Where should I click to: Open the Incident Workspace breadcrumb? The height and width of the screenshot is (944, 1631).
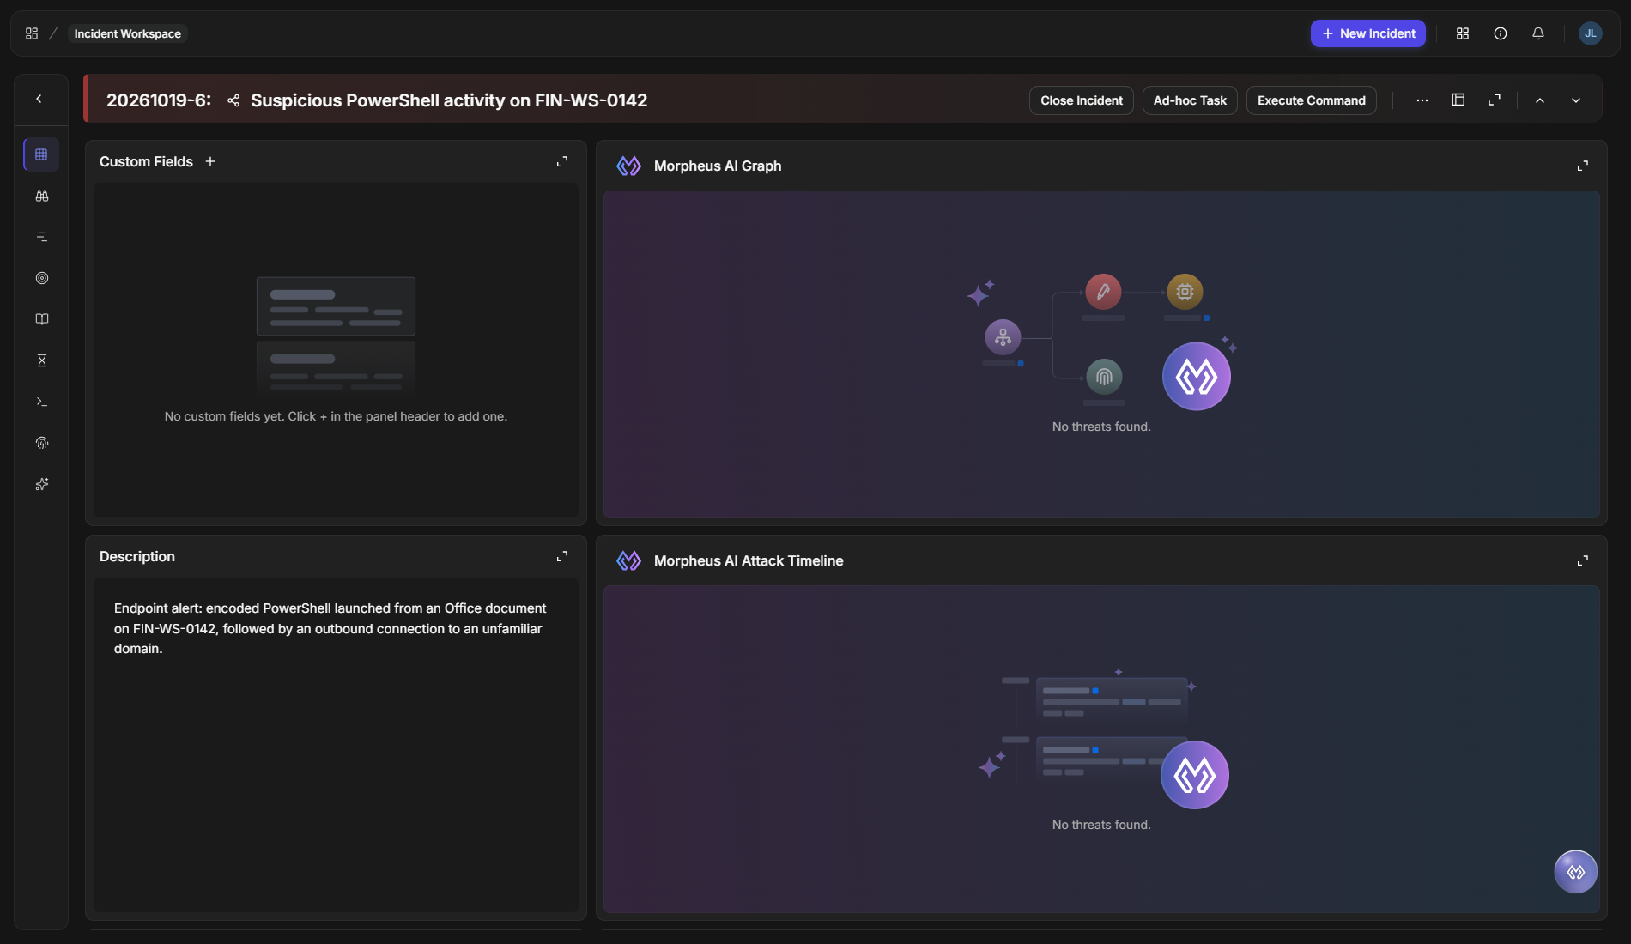click(x=127, y=33)
